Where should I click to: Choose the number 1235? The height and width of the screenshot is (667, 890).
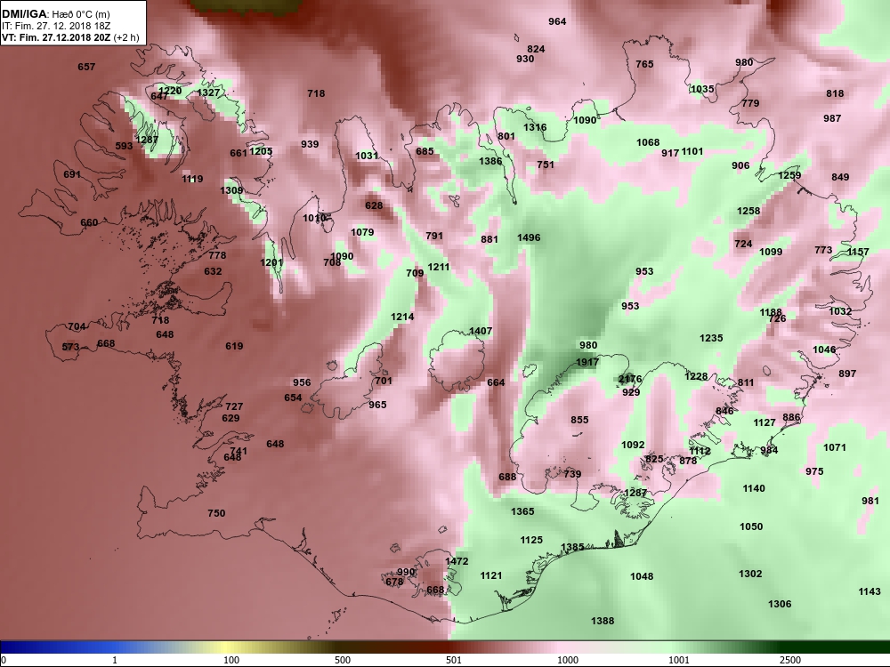point(710,338)
